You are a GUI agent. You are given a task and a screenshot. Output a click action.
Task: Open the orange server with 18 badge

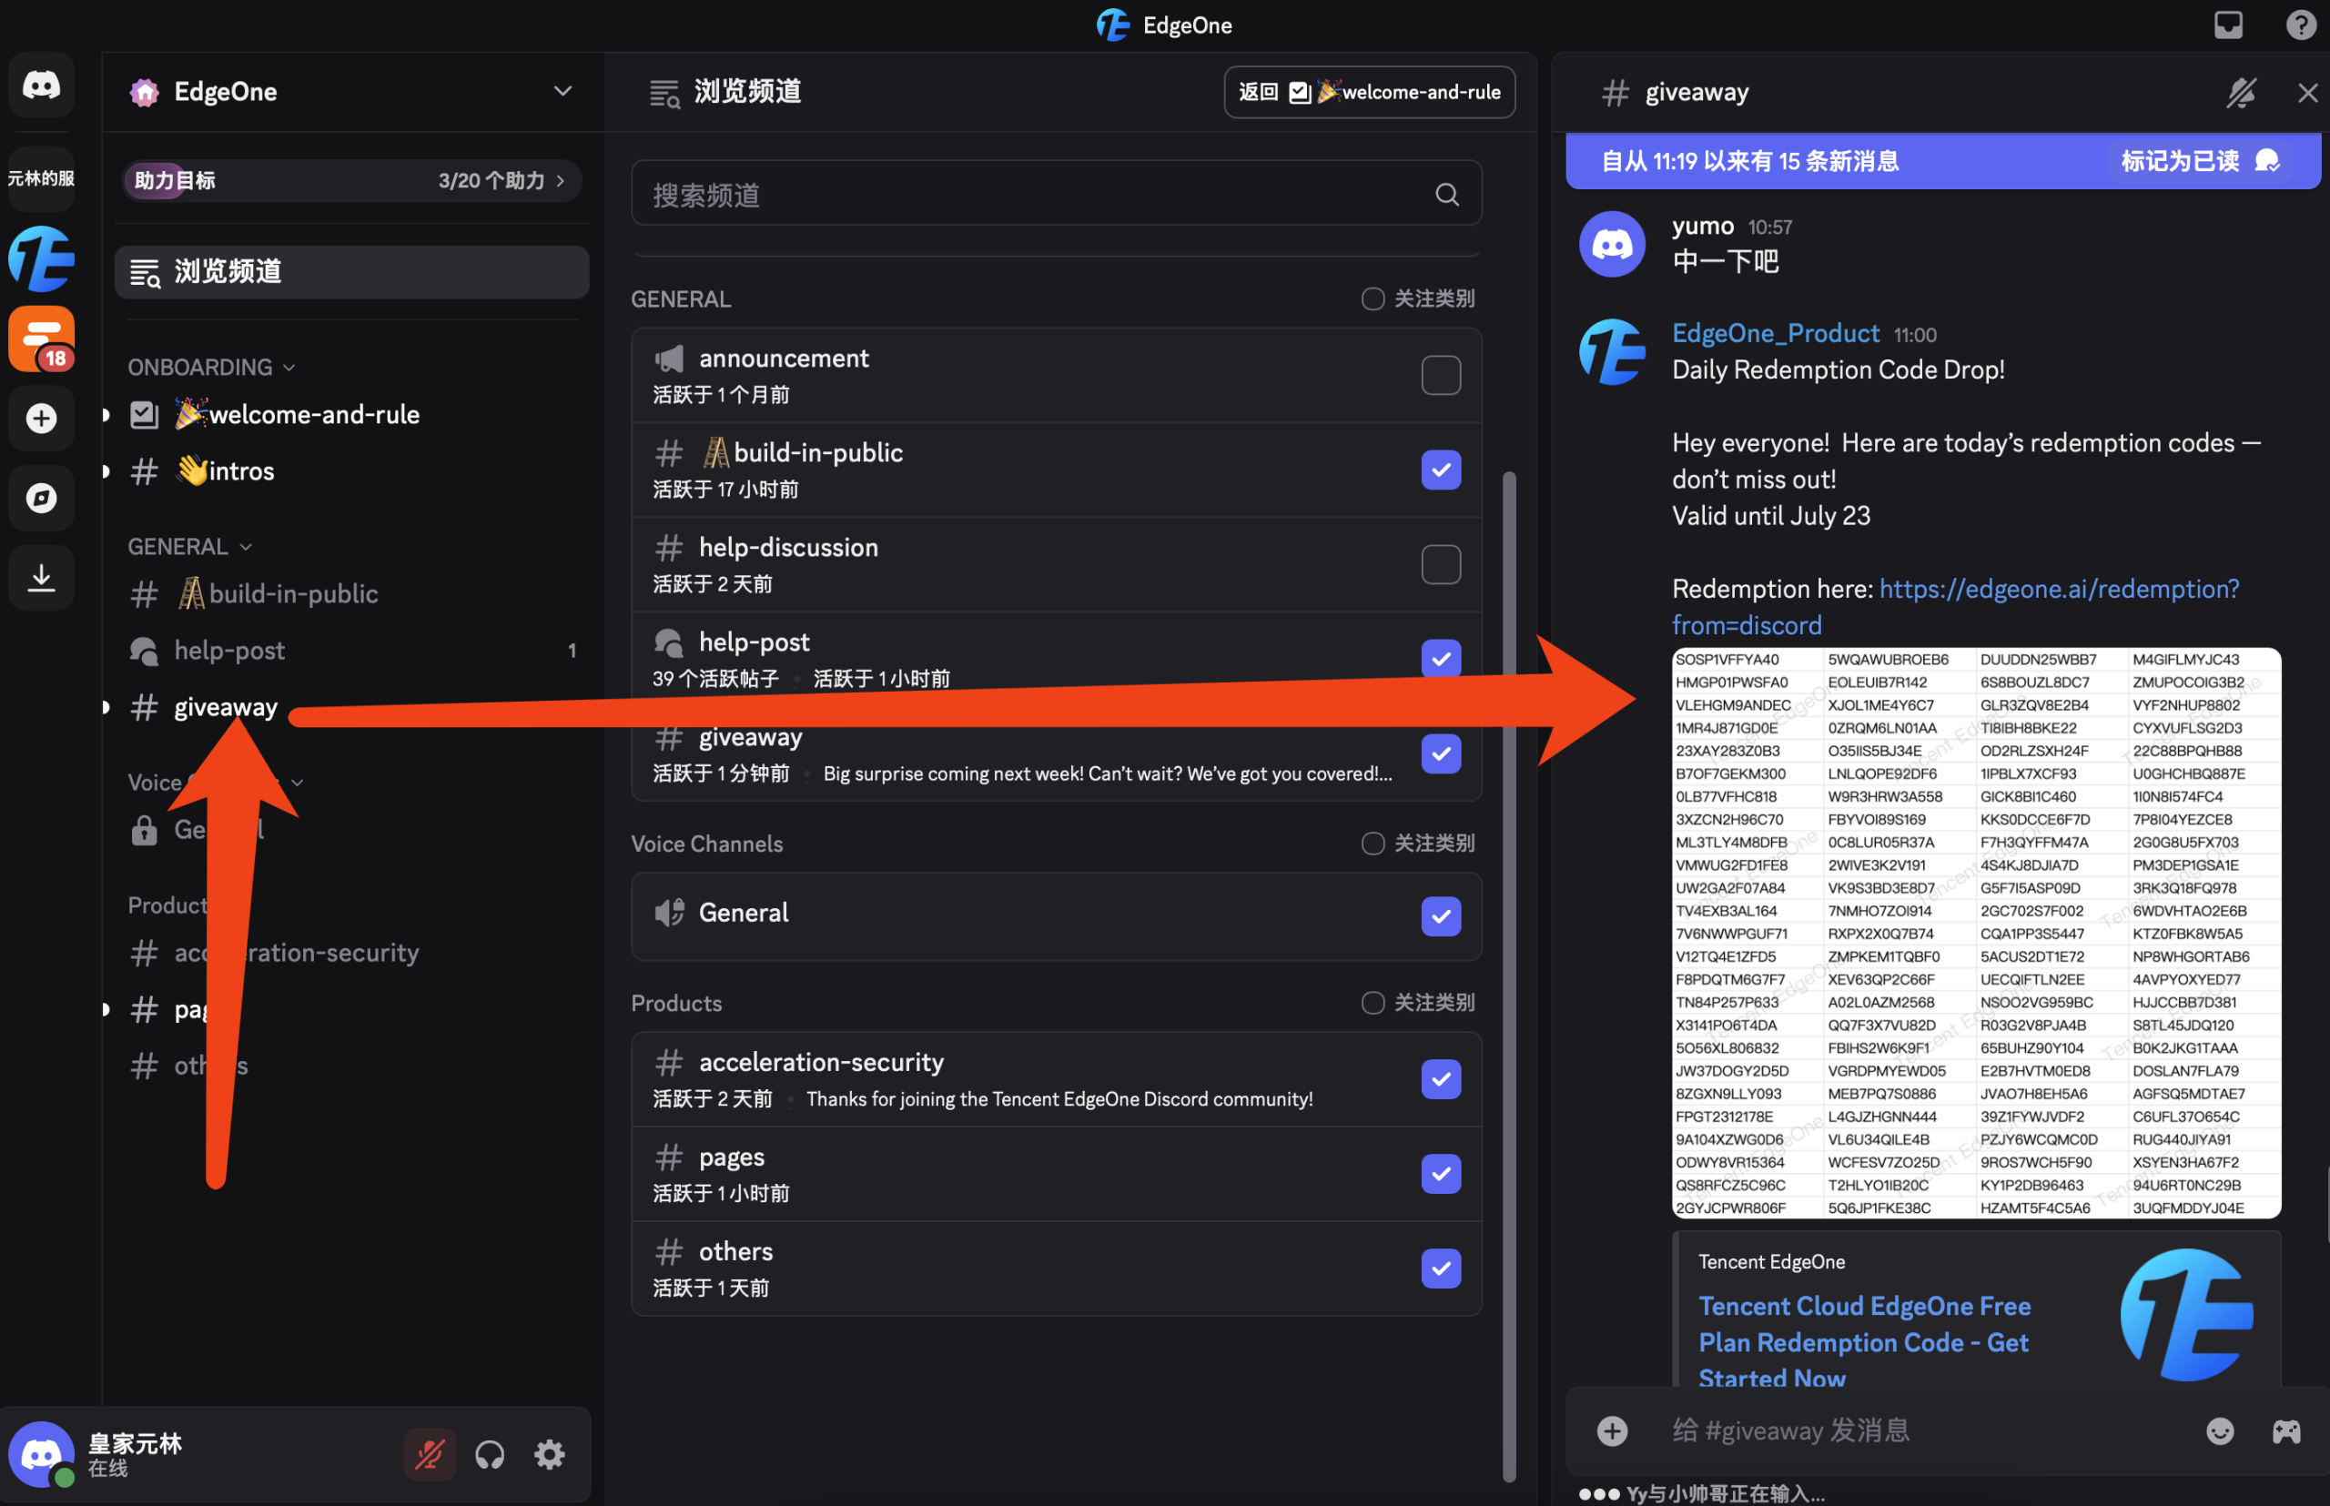(41, 339)
